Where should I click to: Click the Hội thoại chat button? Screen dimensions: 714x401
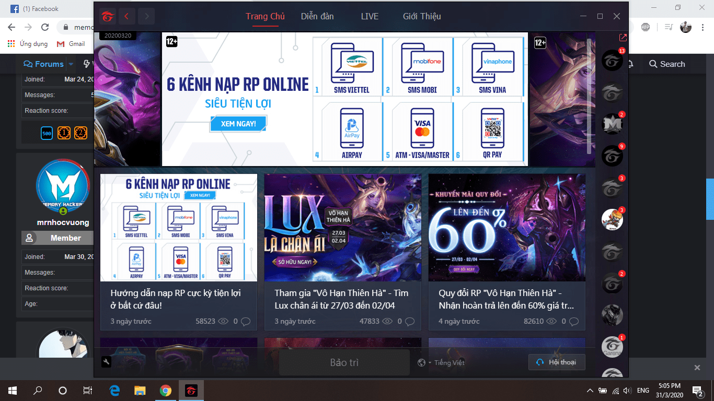(557, 362)
